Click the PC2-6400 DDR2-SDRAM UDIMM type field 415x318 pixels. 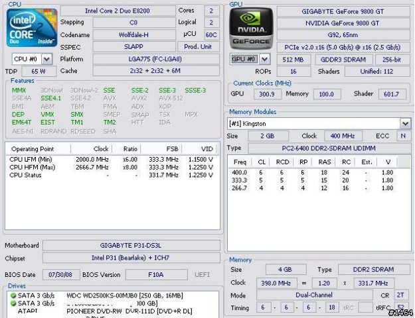click(x=329, y=148)
